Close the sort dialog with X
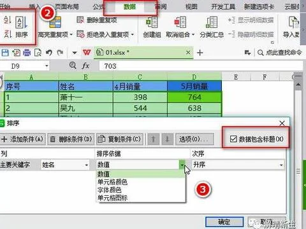 point(282,123)
